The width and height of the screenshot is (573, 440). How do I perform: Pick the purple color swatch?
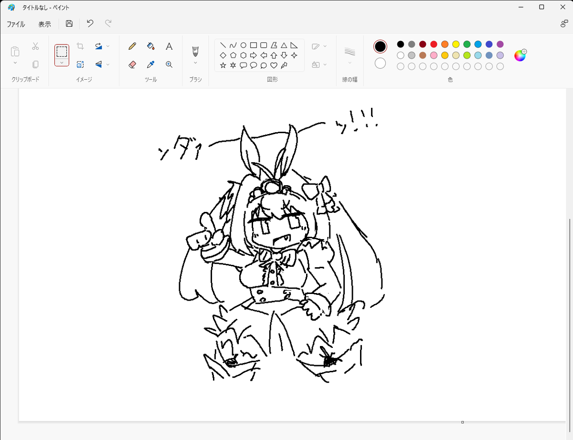coord(500,44)
